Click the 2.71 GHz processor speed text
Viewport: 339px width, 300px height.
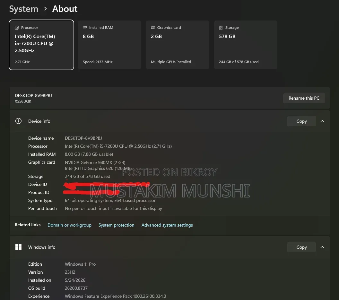tap(22, 62)
